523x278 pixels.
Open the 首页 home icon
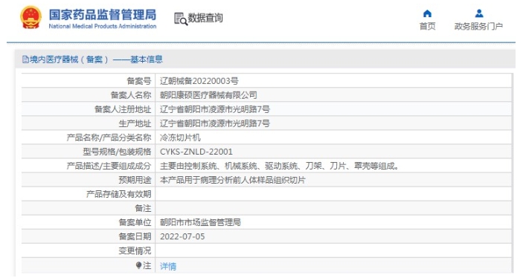(x=427, y=13)
